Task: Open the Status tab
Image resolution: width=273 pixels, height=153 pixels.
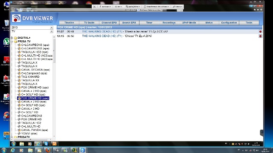Action: coord(209,23)
